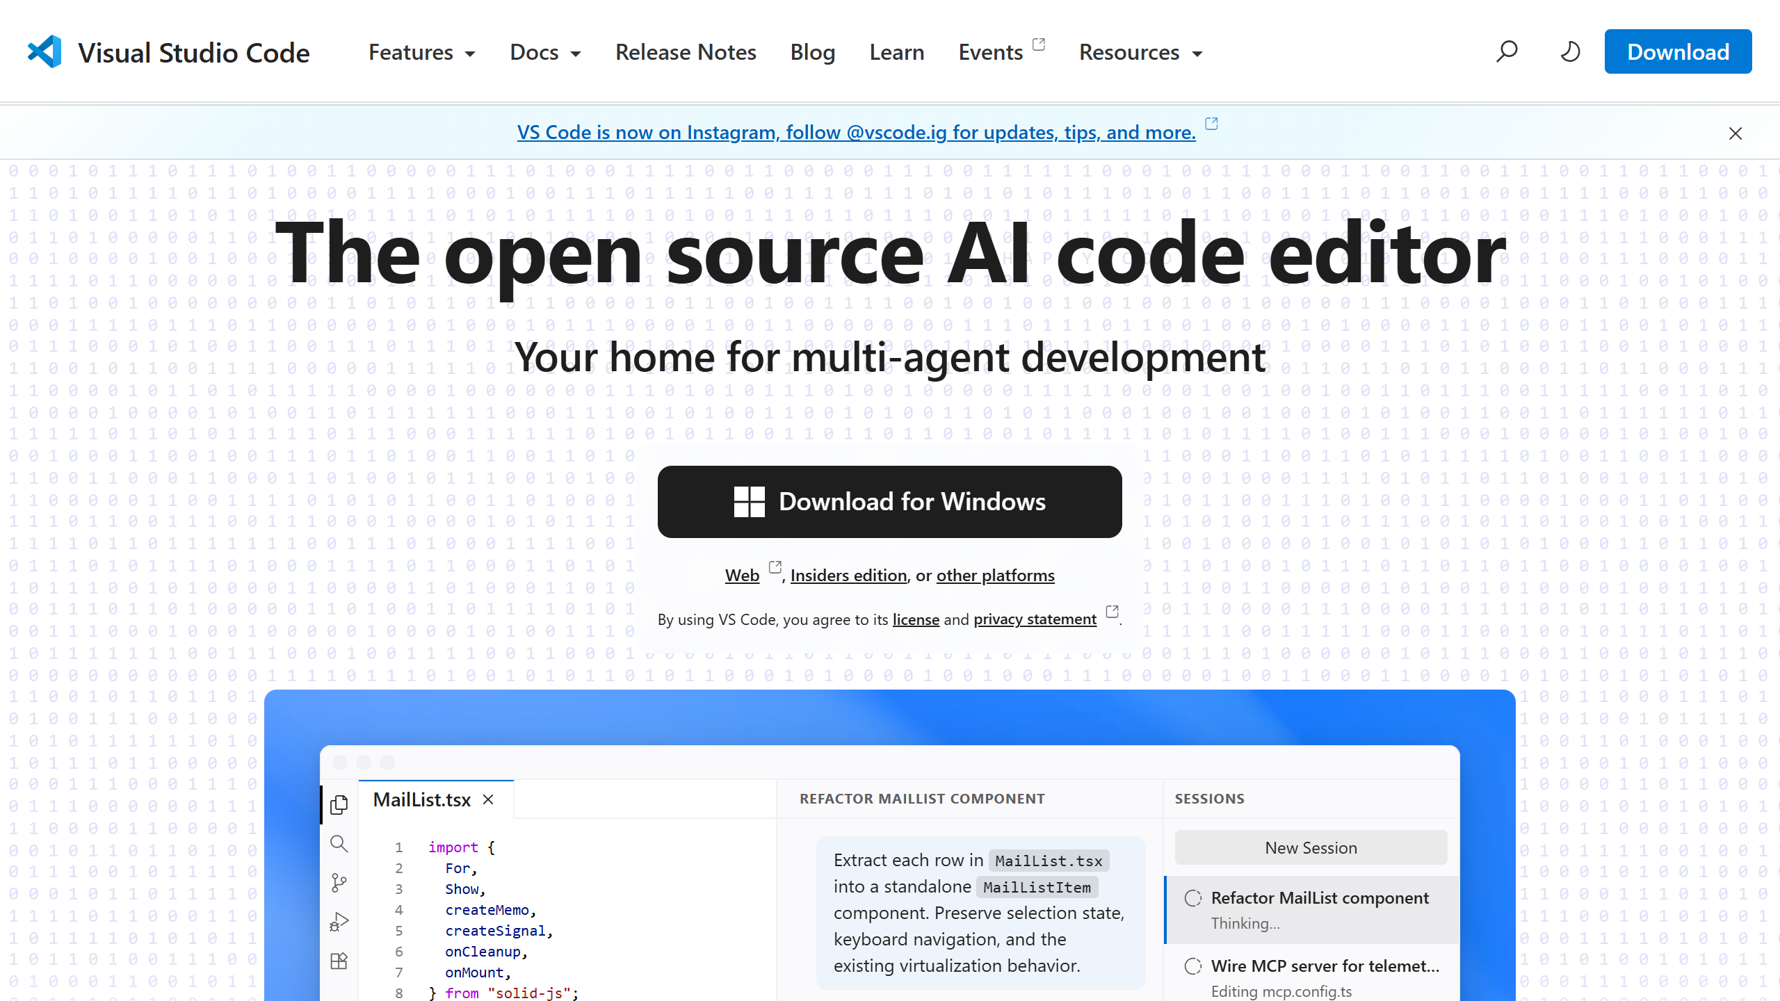Expand the Features dropdown menu
1780x1001 pixels.
(422, 52)
